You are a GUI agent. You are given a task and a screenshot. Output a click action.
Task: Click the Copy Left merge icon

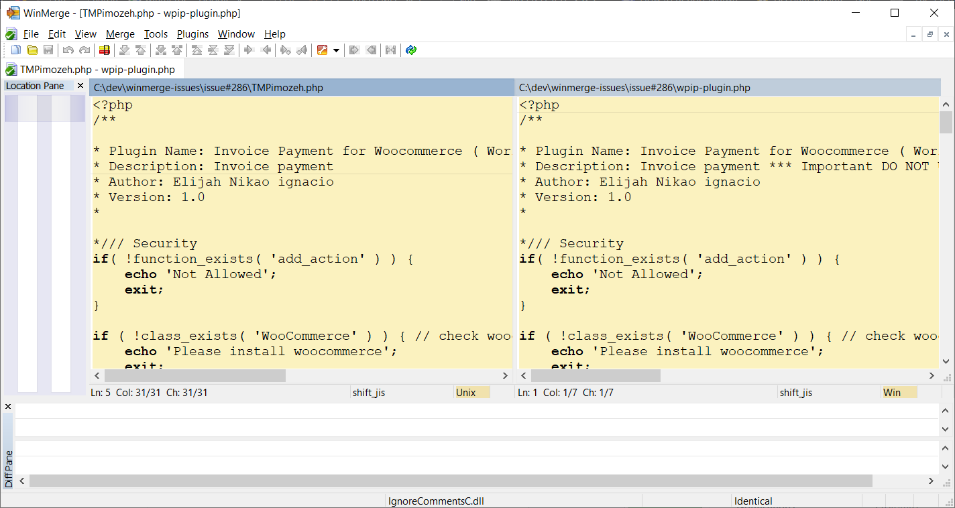265,50
